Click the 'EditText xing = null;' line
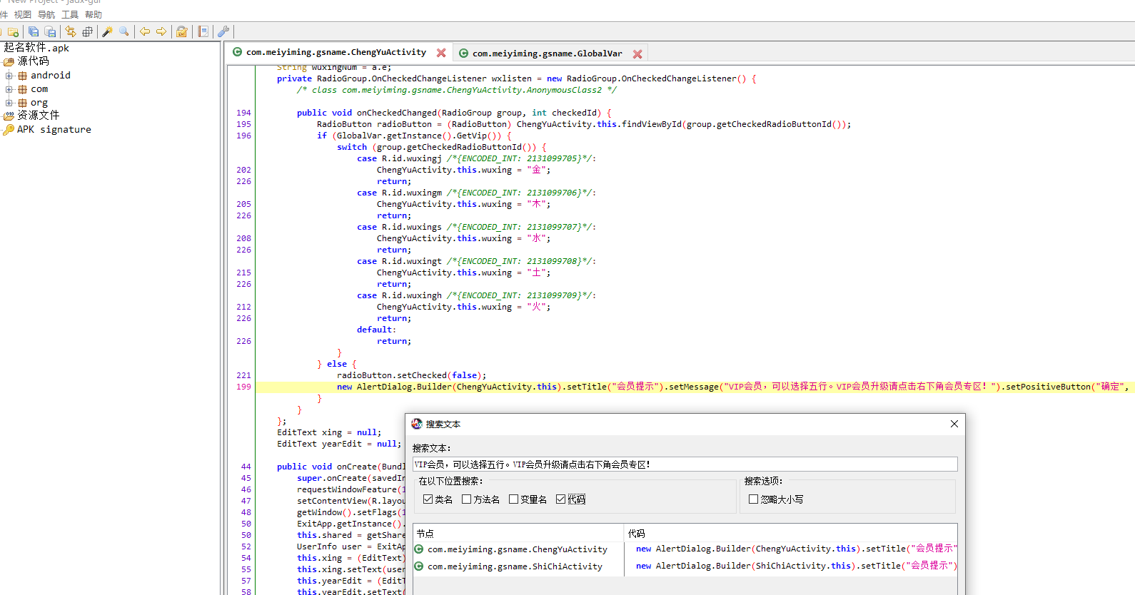Viewport: 1135px width, 595px height. pyautogui.click(x=329, y=432)
